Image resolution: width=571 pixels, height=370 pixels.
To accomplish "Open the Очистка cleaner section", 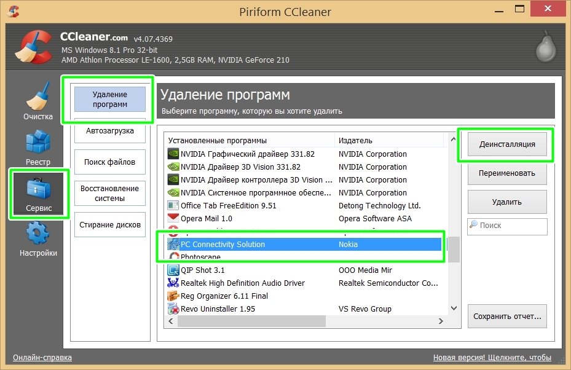I will pos(38,101).
